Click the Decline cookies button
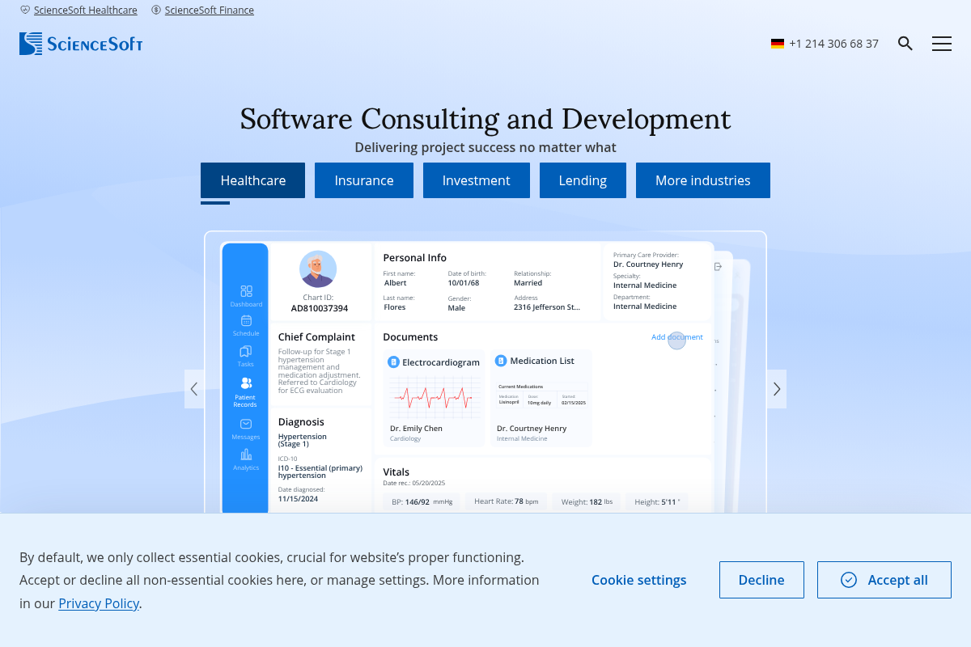Viewport: 971px width, 647px height. [761, 580]
